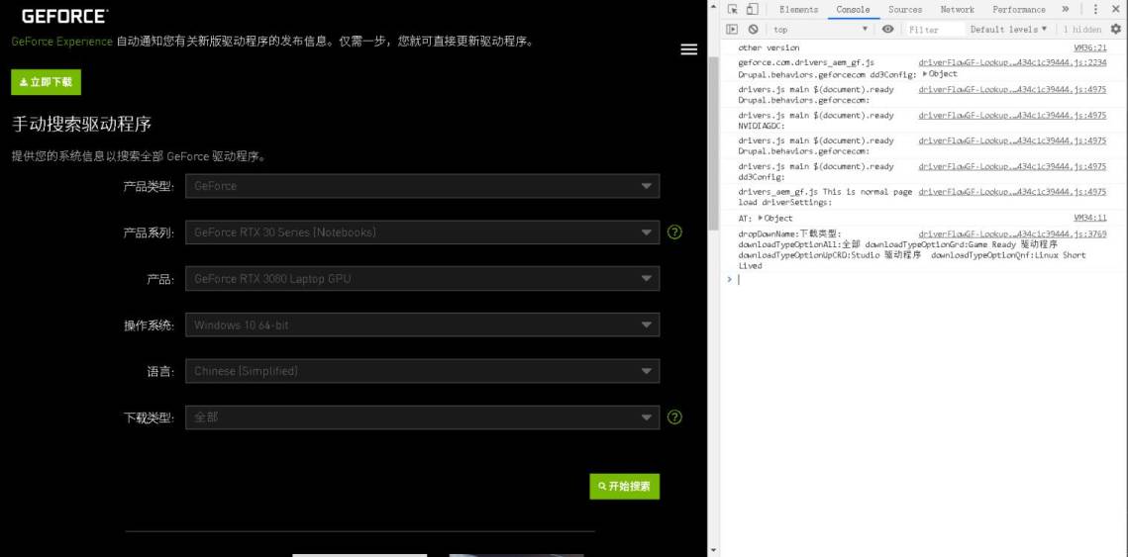This screenshot has width=1128, height=557.
Task: Open console settings gear
Action: (x=1116, y=29)
